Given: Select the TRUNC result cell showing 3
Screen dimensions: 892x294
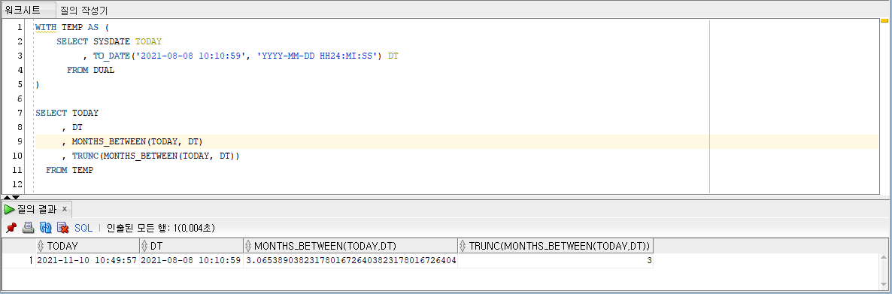Looking at the screenshot, I should [x=555, y=260].
